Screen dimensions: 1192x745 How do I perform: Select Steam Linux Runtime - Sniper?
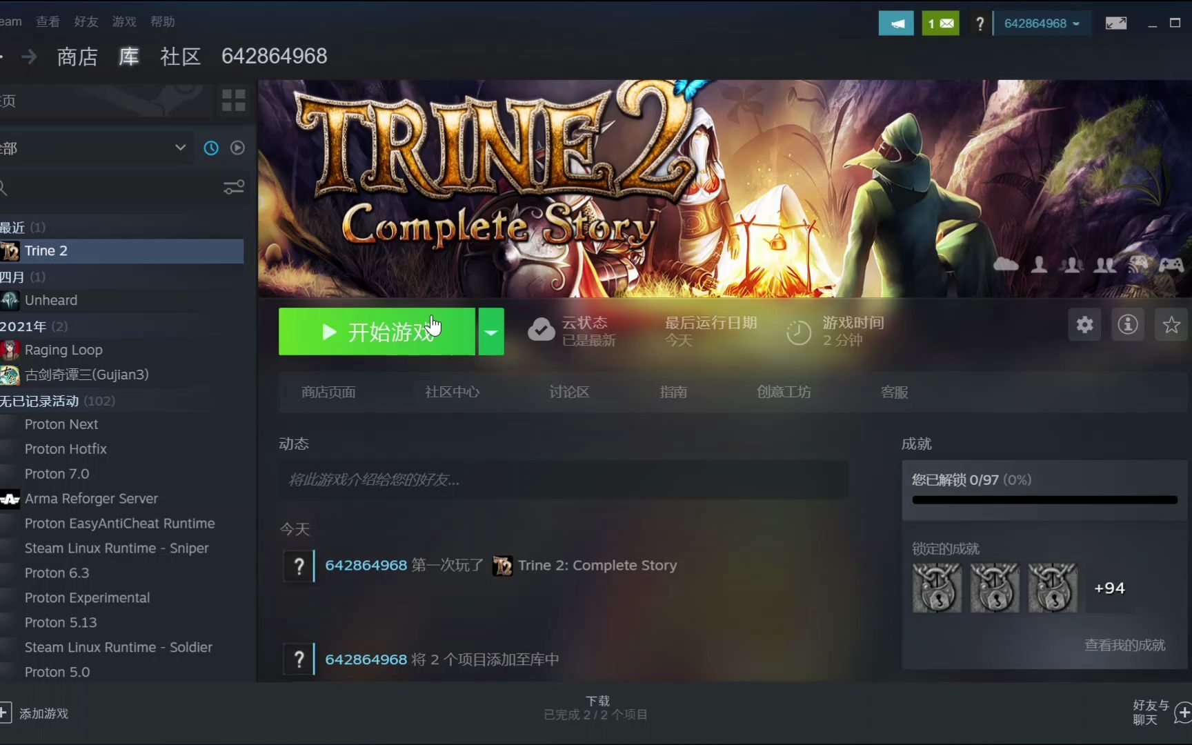[x=121, y=548]
